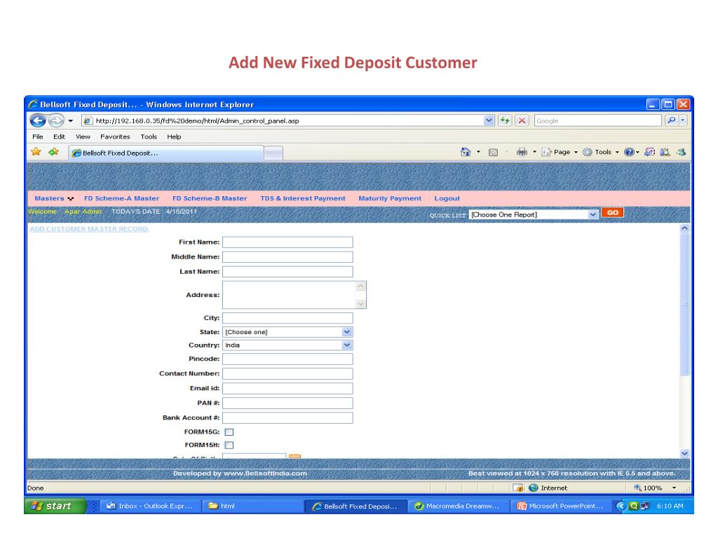Click the browser Back arrow button
This screenshot has height=538, width=718.
tap(38, 120)
